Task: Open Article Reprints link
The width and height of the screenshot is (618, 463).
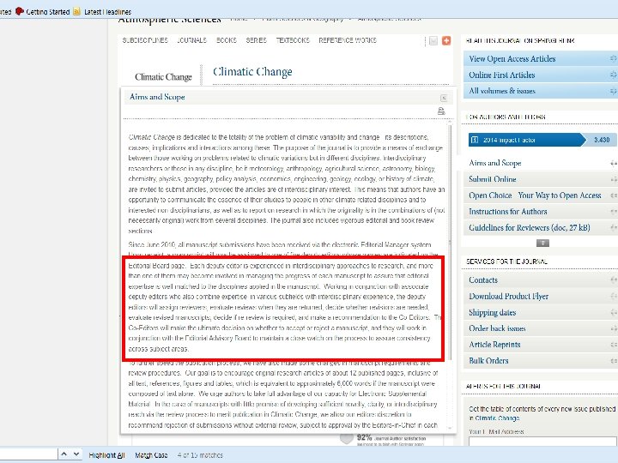Action: click(x=494, y=345)
